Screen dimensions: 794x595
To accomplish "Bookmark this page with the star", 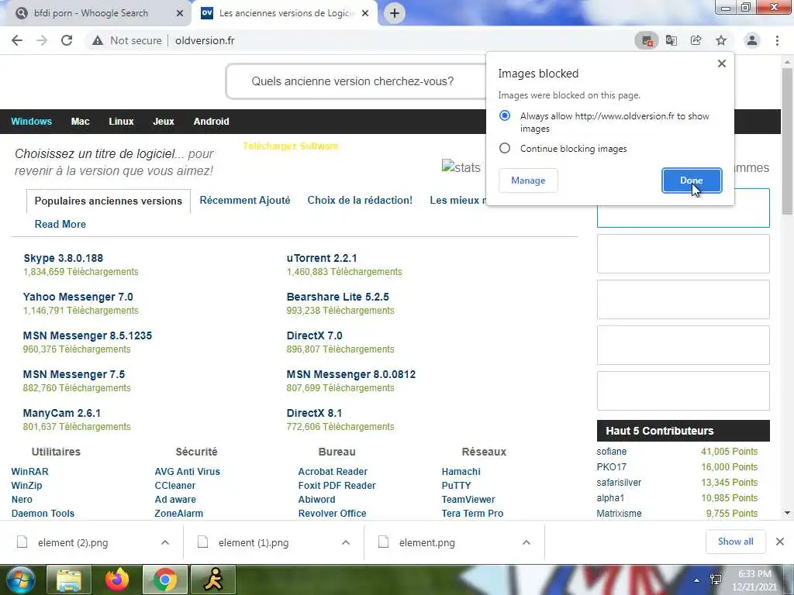I will point(721,40).
